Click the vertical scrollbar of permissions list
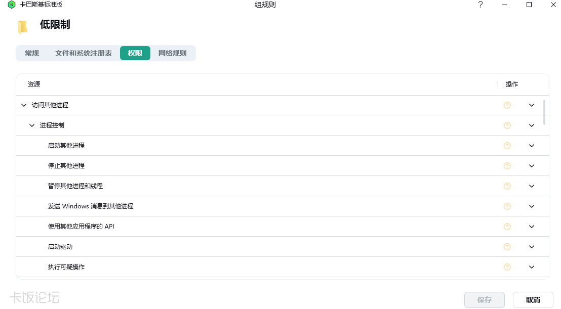The image size is (561, 309). (x=544, y=112)
